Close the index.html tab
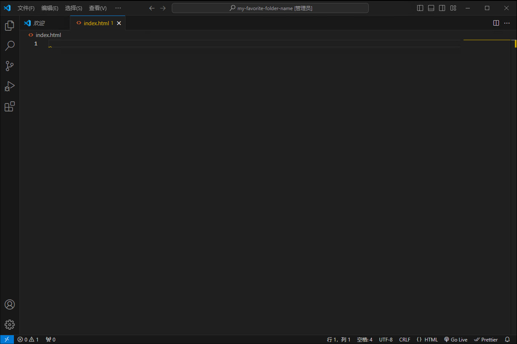Screen dimensions: 517x344 pyautogui.click(x=119, y=23)
